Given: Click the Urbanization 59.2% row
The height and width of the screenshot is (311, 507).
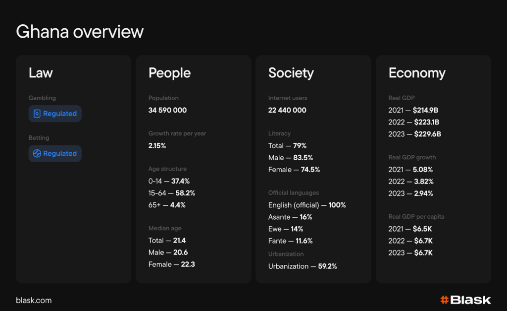Looking at the screenshot, I should coord(303,266).
